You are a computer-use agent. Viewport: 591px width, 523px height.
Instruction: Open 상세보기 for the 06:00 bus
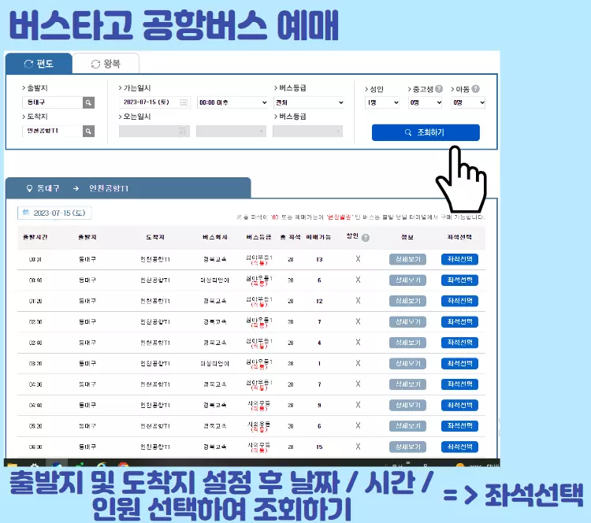tap(407, 447)
